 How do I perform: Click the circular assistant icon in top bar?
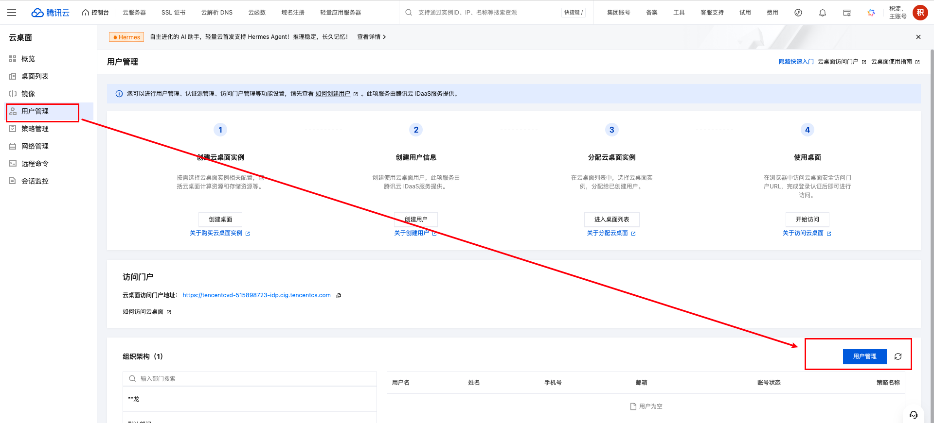(798, 13)
